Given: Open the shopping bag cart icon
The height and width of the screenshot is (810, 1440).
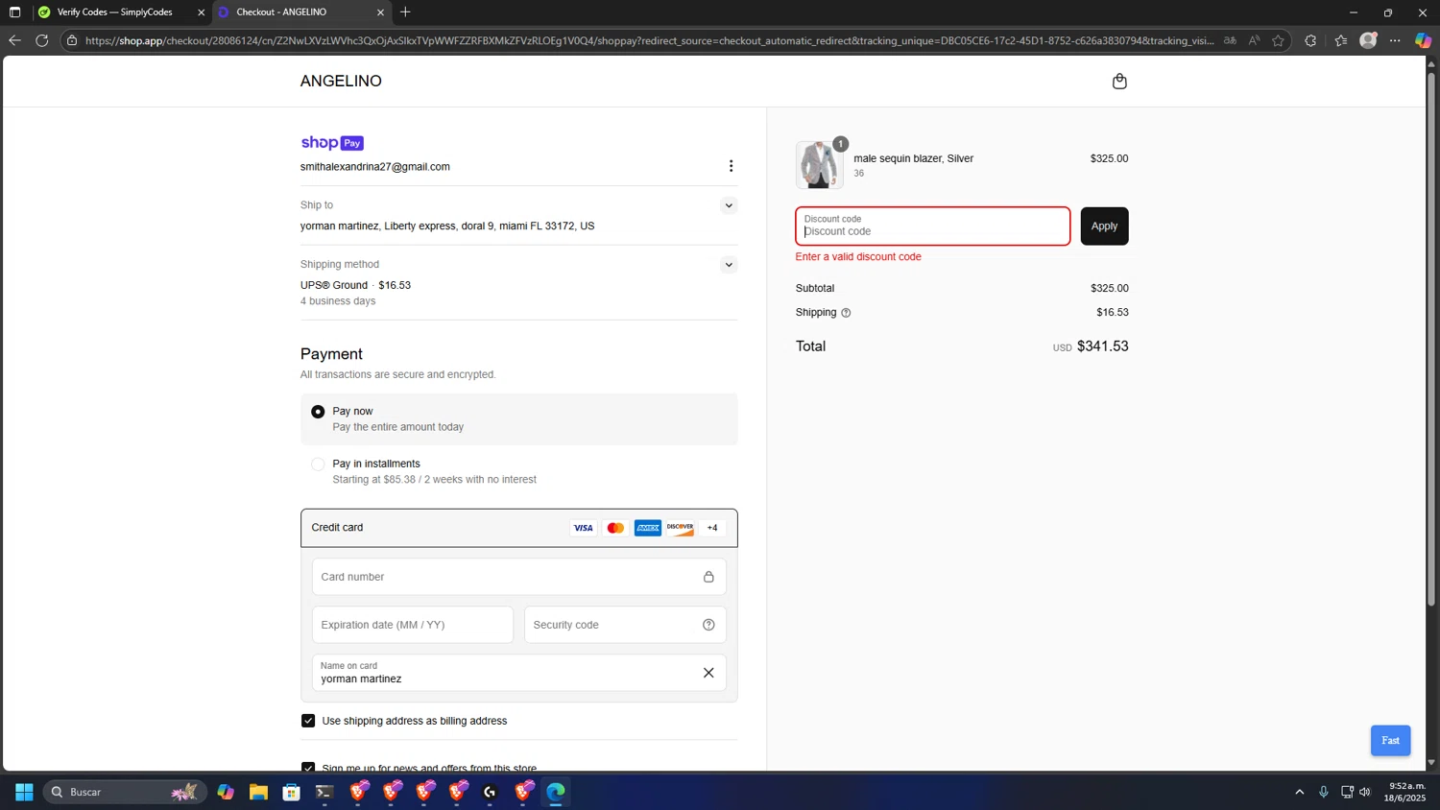Looking at the screenshot, I should pos(1119,82).
